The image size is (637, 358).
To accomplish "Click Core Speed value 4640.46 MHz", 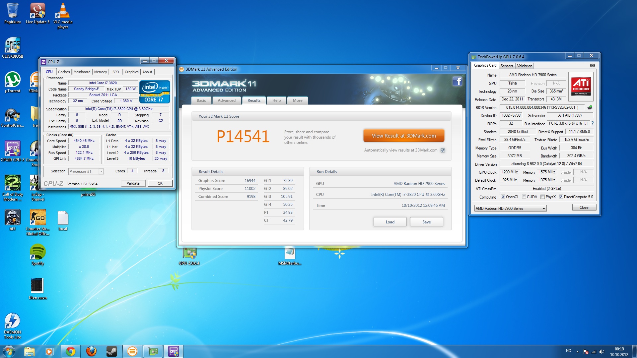I will point(84,141).
